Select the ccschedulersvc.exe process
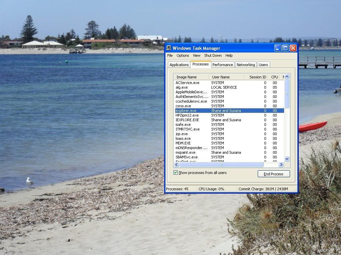 coord(229,101)
